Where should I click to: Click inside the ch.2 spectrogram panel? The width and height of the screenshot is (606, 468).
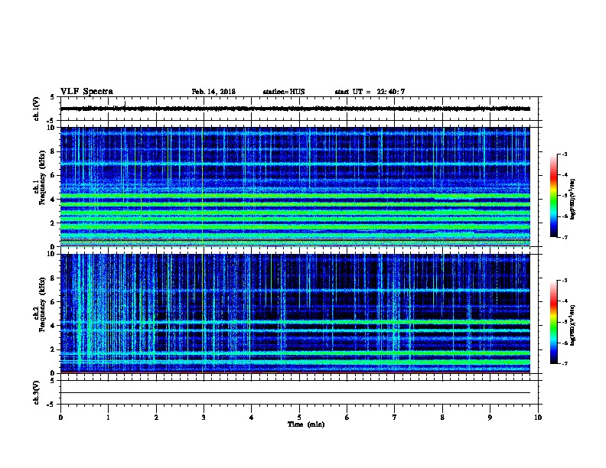[295, 314]
